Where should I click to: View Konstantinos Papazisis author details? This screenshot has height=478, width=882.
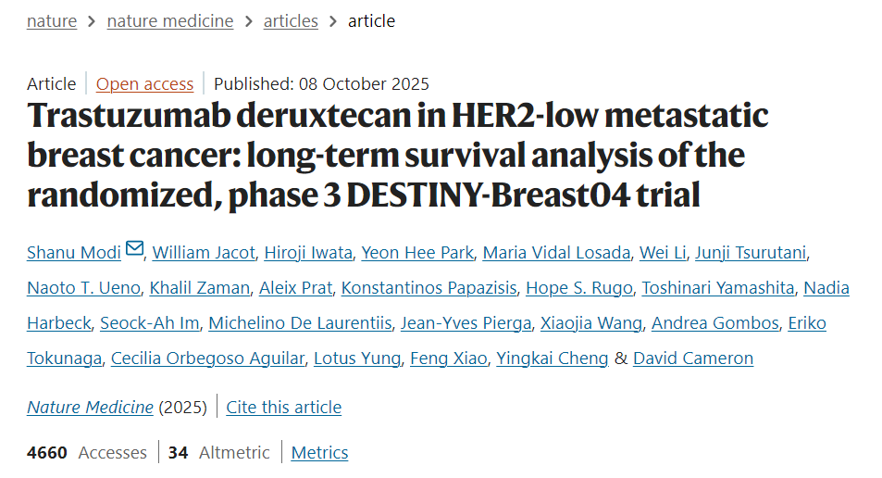click(429, 287)
